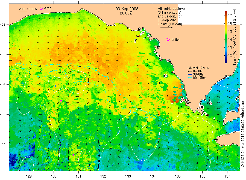Click the '80-150m' depth label
246x180 pixels.
[x=200, y=78]
